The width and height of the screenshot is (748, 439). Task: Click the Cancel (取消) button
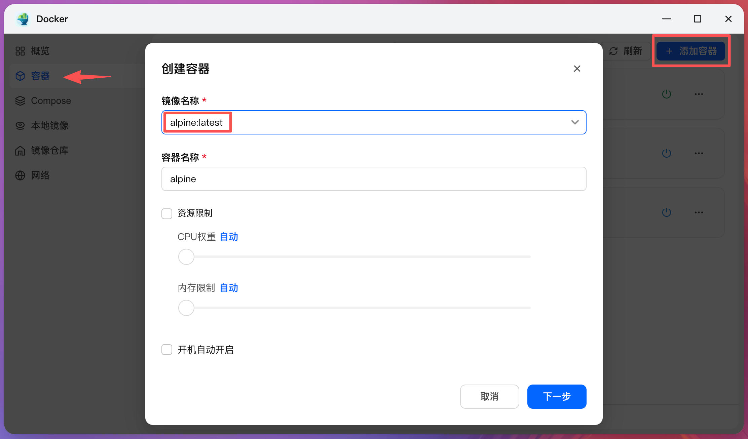489,397
